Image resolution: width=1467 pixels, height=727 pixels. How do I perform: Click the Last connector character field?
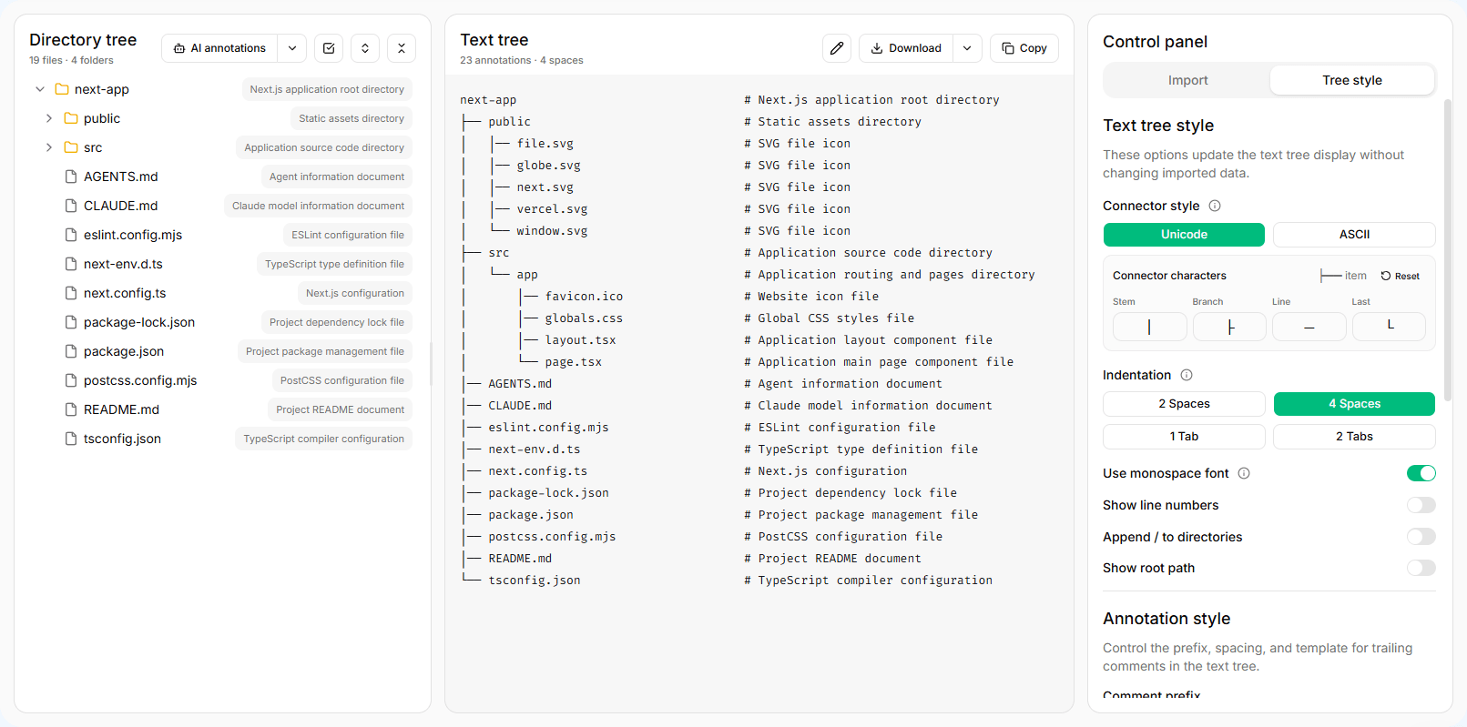click(1389, 327)
